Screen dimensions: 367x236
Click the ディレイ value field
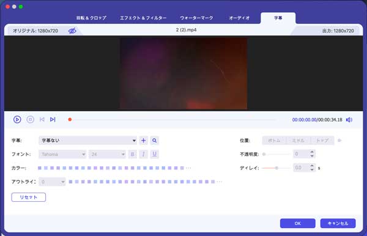301,168
